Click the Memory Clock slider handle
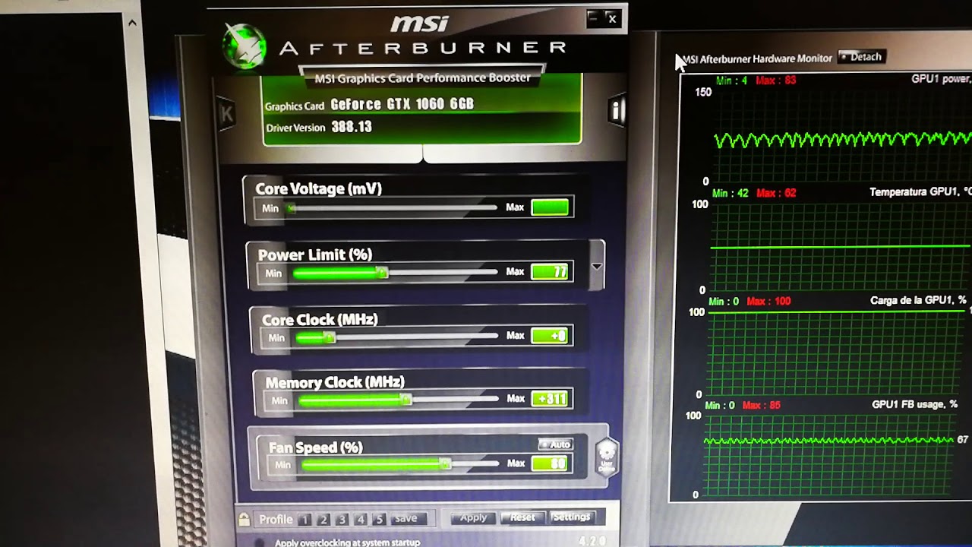This screenshot has width=972, height=547. click(406, 399)
